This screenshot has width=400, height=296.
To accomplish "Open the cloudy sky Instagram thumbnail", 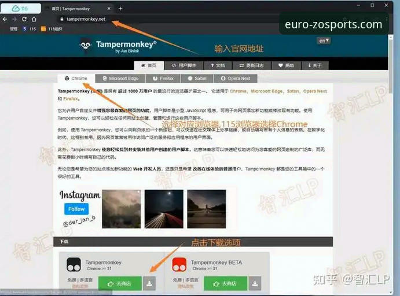I will tap(121, 209).
